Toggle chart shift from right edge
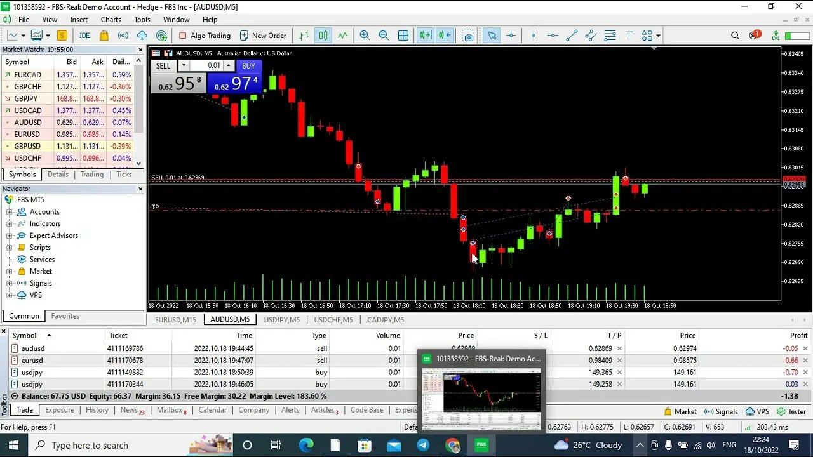 tap(444, 36)
